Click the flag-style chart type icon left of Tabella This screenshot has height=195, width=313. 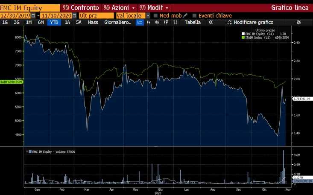tap(166, 22)
